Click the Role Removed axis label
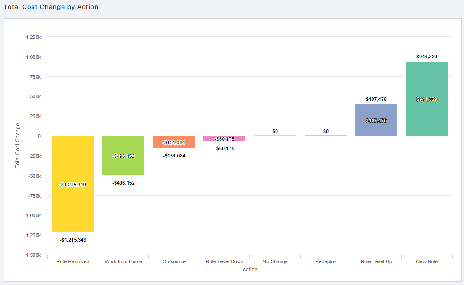Image resolution: width=464 pixels, height=285 pixels. tap(72, 261)
